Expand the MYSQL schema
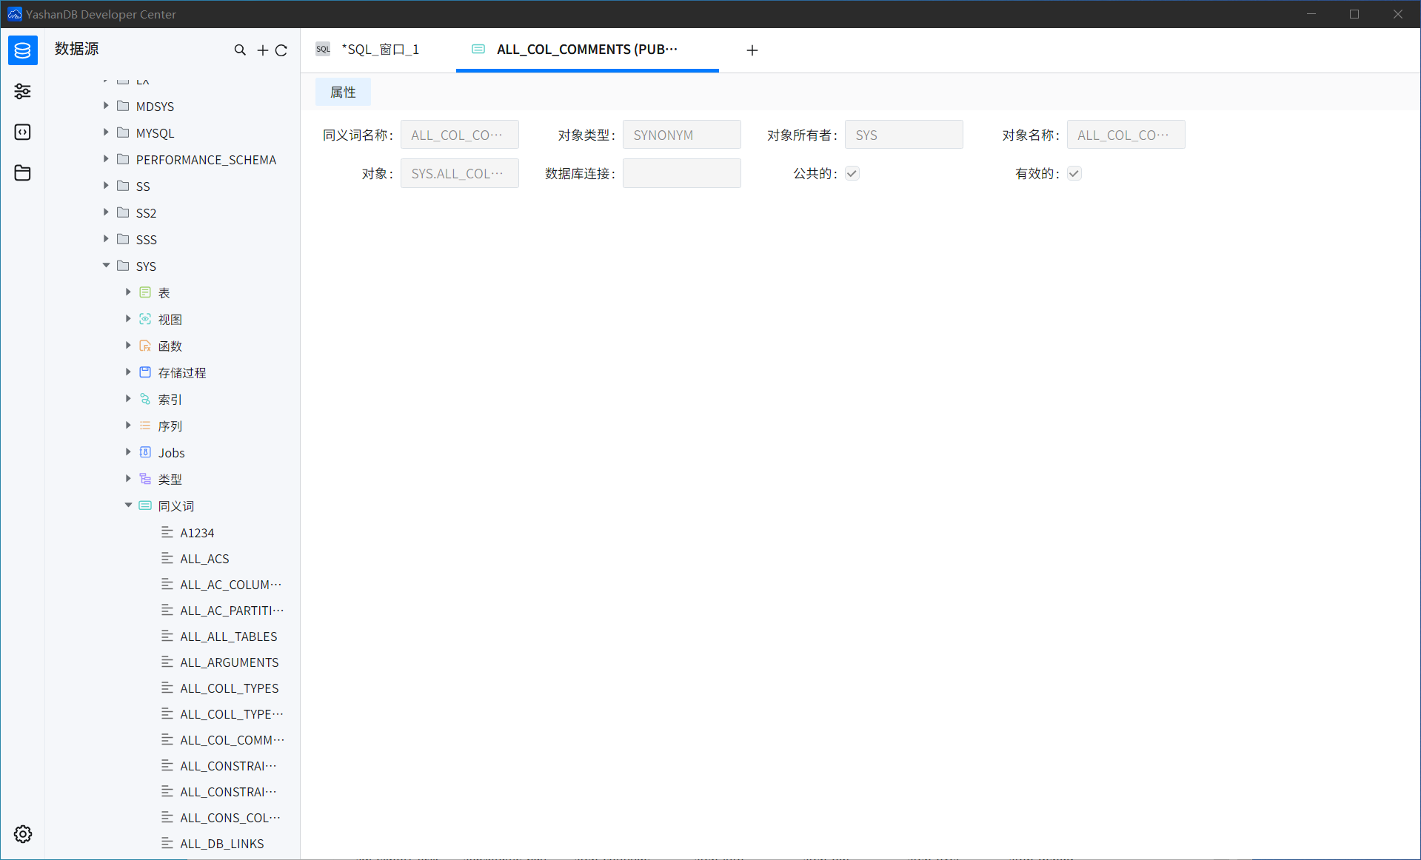1421x860 pixels. point(106,132)
